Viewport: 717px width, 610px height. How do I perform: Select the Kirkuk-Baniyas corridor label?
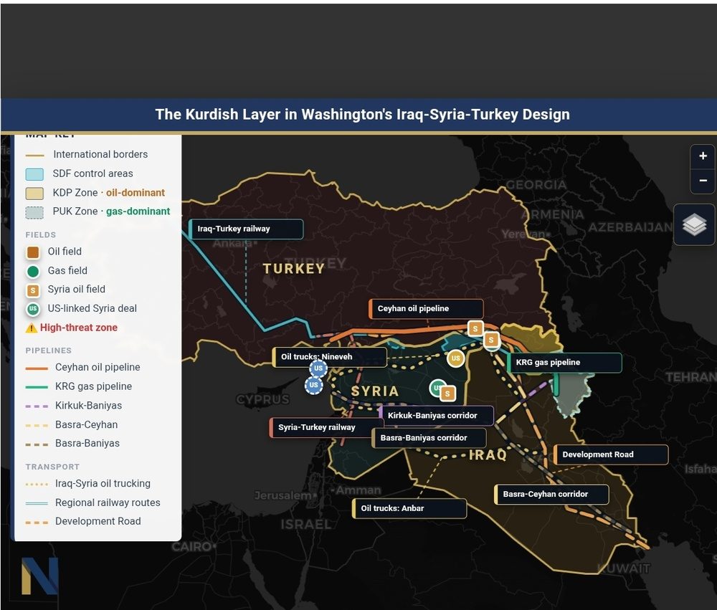point(436,416)
